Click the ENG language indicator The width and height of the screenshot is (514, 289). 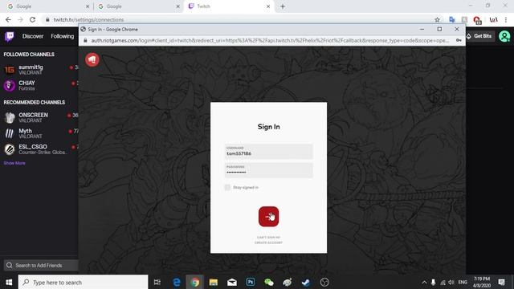(x=463, y=282)
